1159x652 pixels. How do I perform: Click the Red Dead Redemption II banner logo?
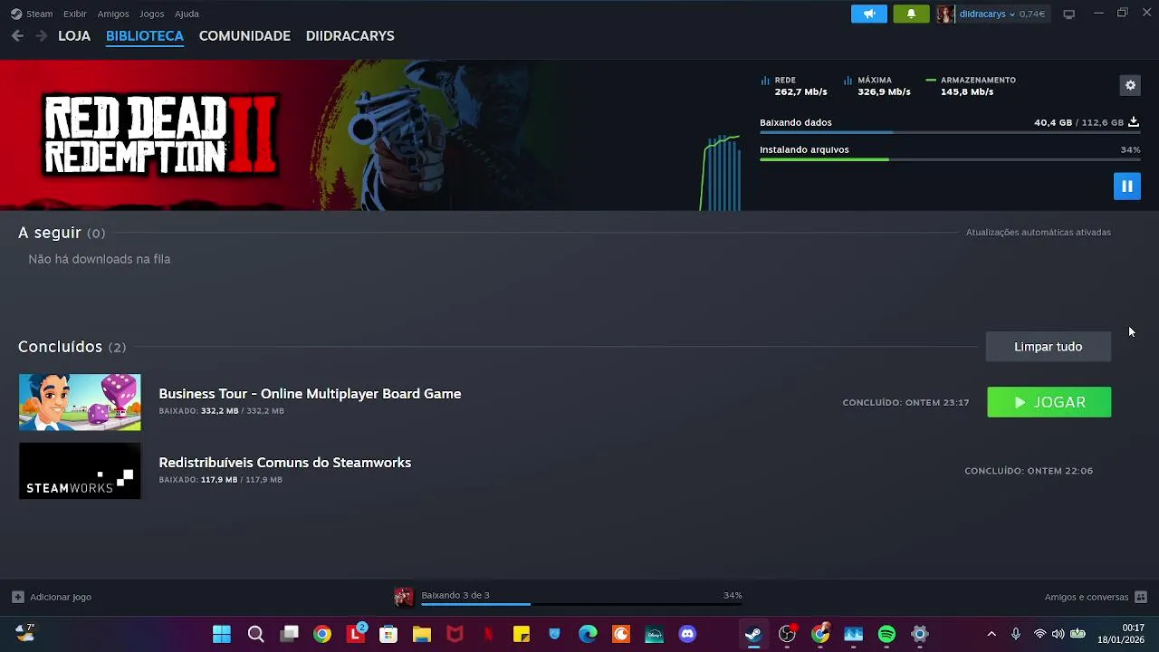tap(161, 135)
